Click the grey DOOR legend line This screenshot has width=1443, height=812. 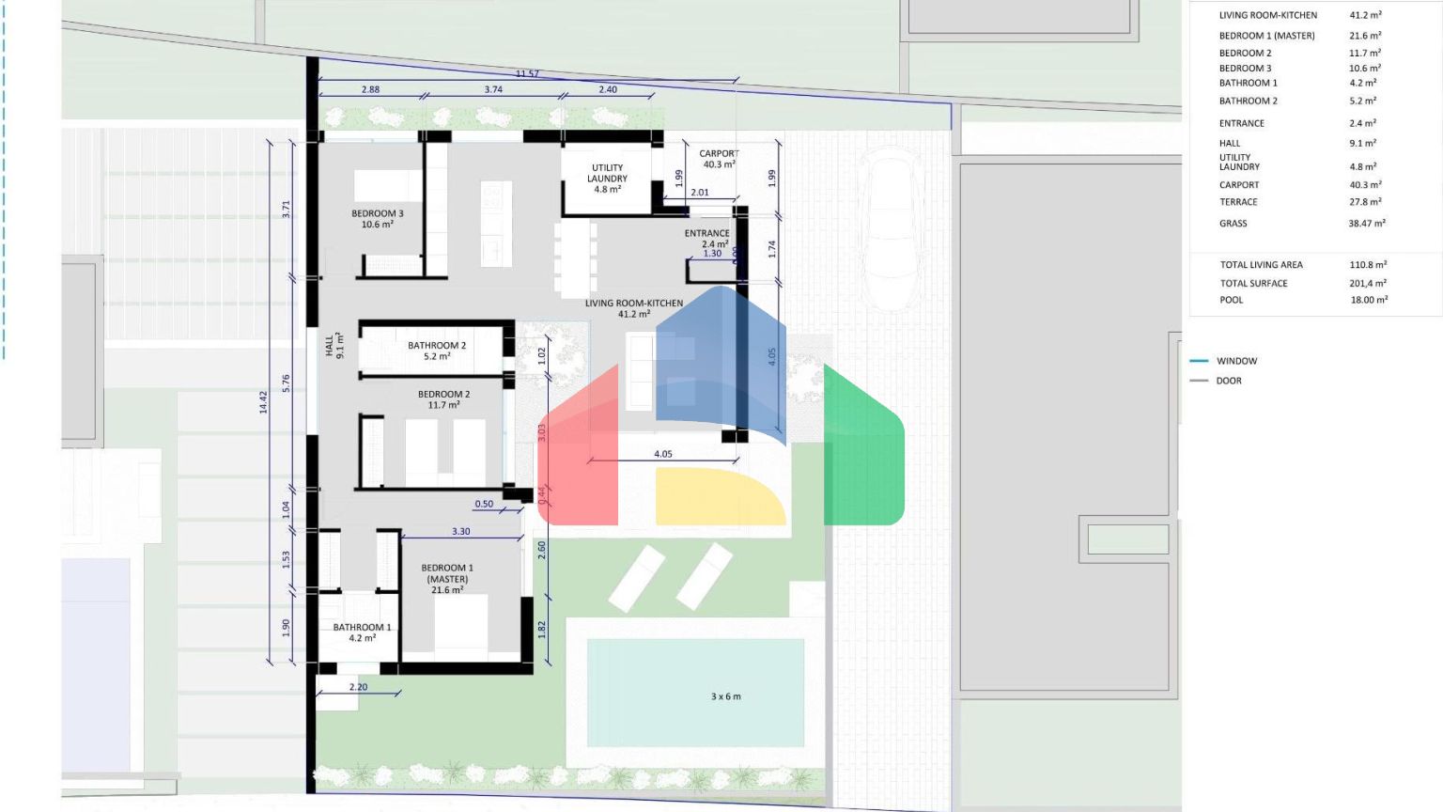coord(1199,381)
